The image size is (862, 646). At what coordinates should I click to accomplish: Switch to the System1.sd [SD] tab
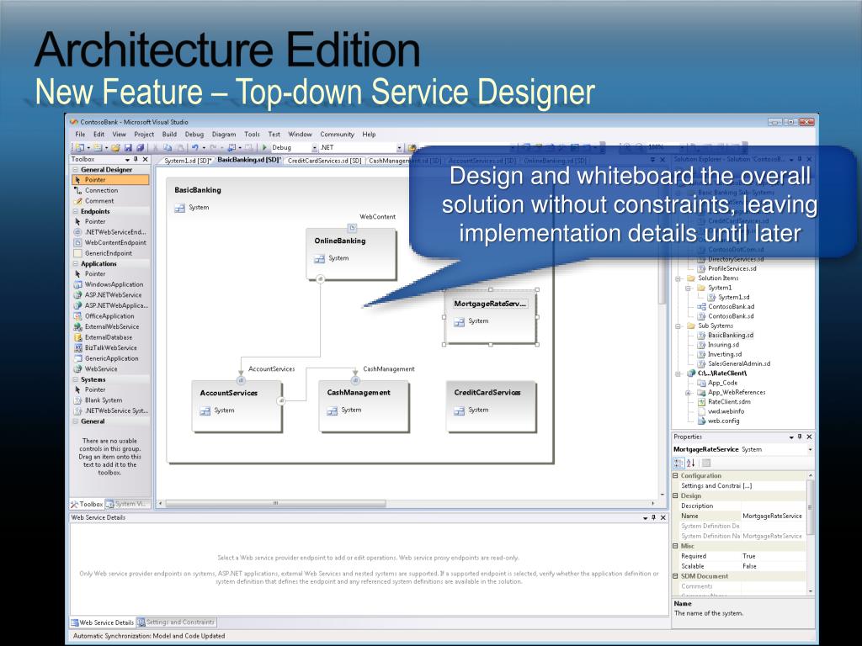click(188, 161)
